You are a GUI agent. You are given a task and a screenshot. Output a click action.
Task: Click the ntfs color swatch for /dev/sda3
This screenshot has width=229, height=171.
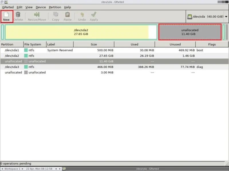pos(26,67)
